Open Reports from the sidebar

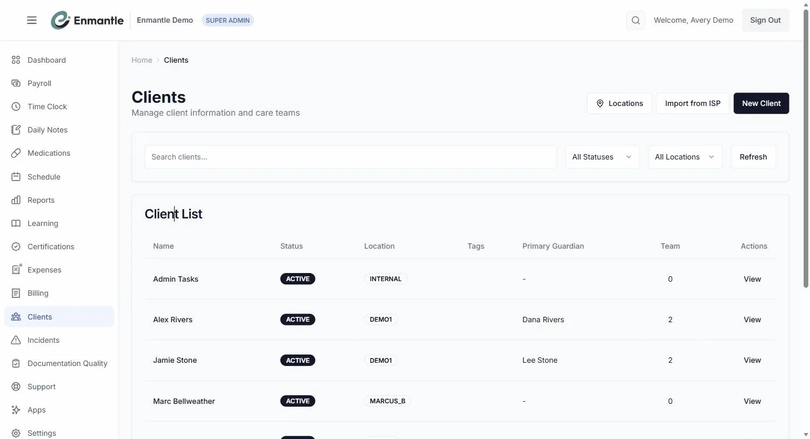coord(59,200)
